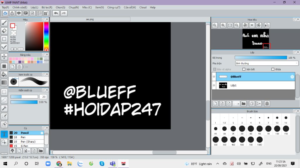Open Skype from the taskbar
300x168 pixels.
pyautogui.click(x=102, y=164)
